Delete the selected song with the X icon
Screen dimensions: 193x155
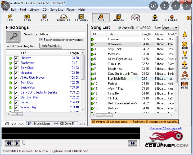coord(185,45)
